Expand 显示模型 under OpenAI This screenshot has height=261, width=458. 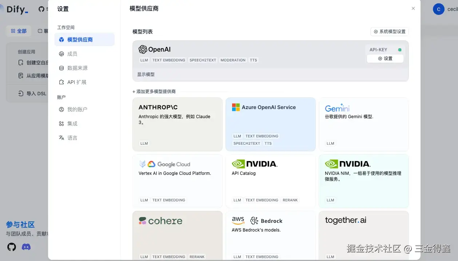point(146,75)
